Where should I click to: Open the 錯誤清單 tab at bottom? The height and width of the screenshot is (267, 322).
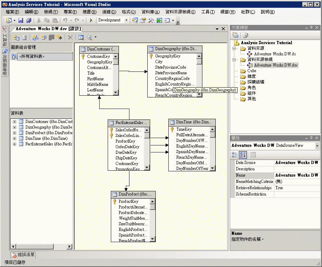[x=23, y=255]
